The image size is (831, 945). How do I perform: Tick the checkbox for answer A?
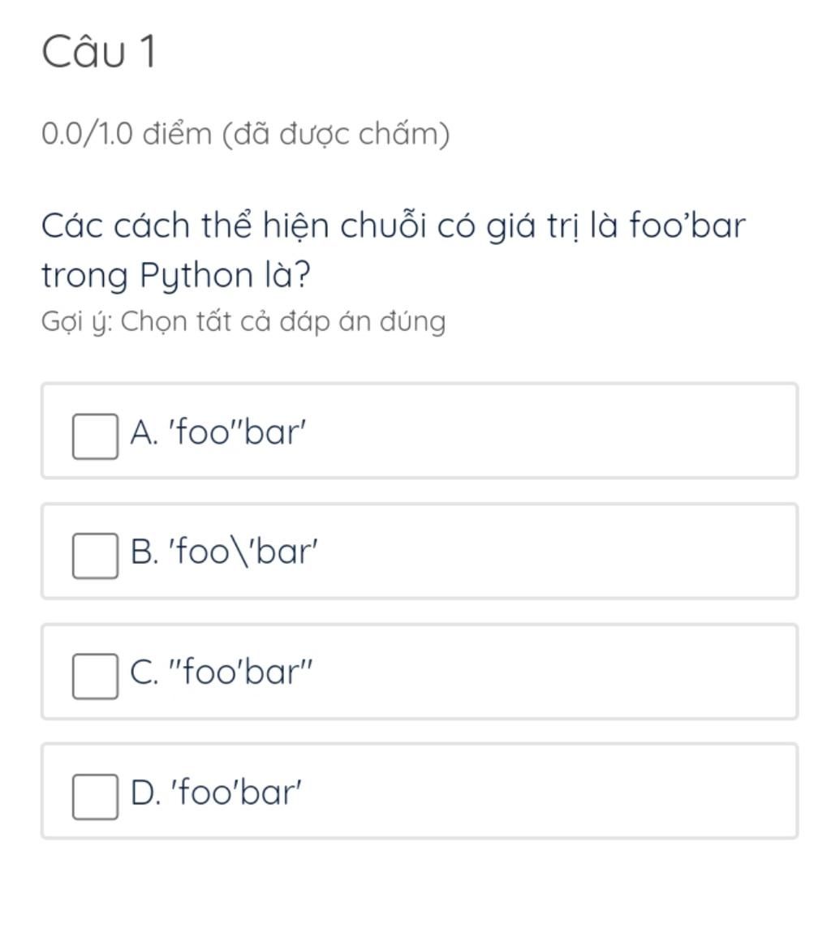point(95,436)
